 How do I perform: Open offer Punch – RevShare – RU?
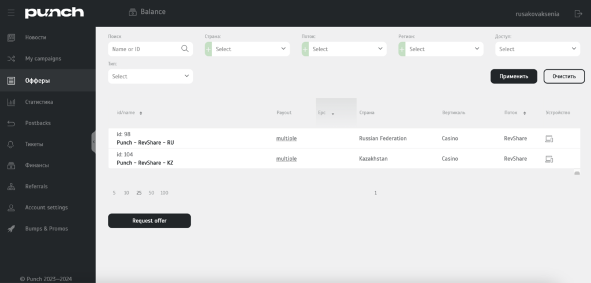click(x=145, y=143)
